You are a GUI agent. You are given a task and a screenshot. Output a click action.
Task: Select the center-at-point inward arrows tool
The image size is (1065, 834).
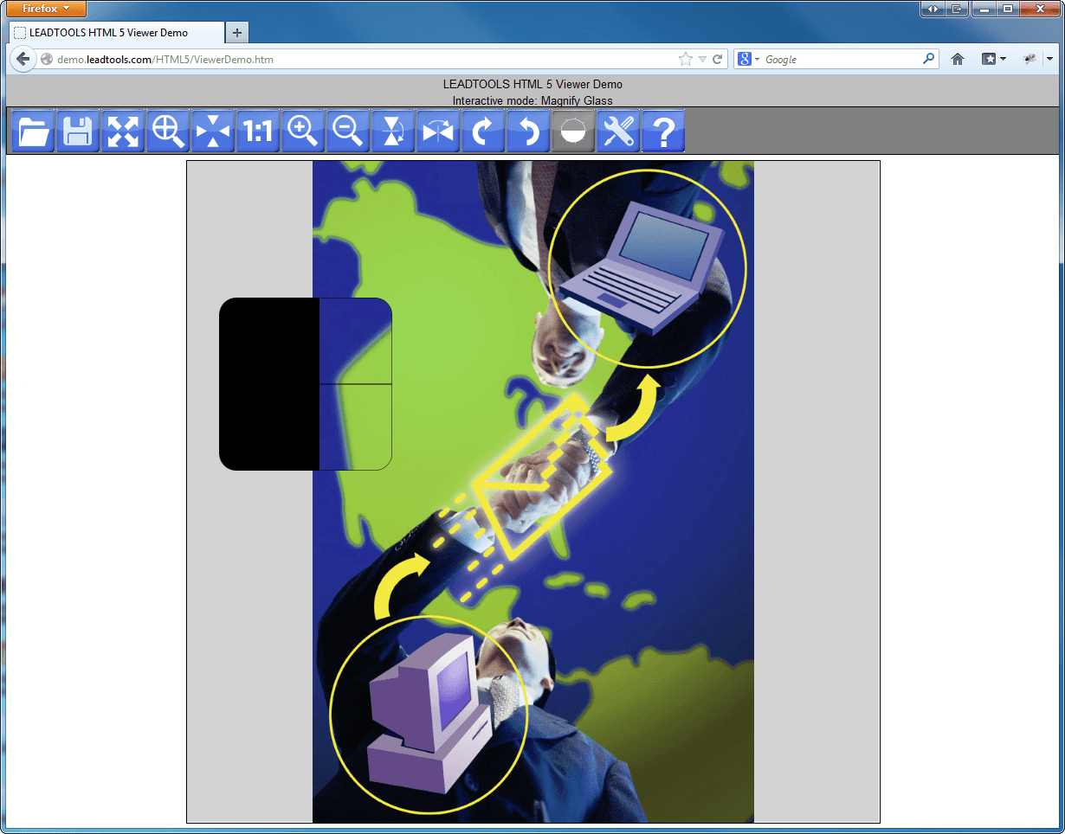point(213,132)
